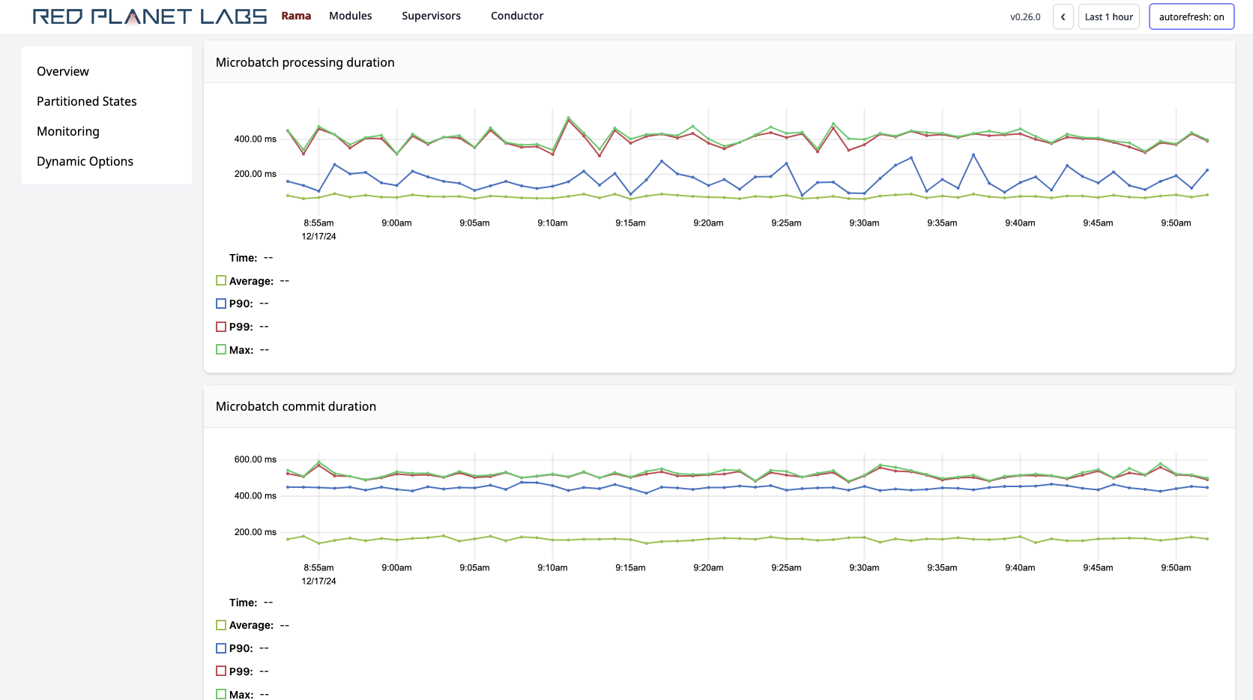Screen dimensions: 1253x700
Task: Toggle P99 series in commit duration legend
Action: (x=221, y=671)
